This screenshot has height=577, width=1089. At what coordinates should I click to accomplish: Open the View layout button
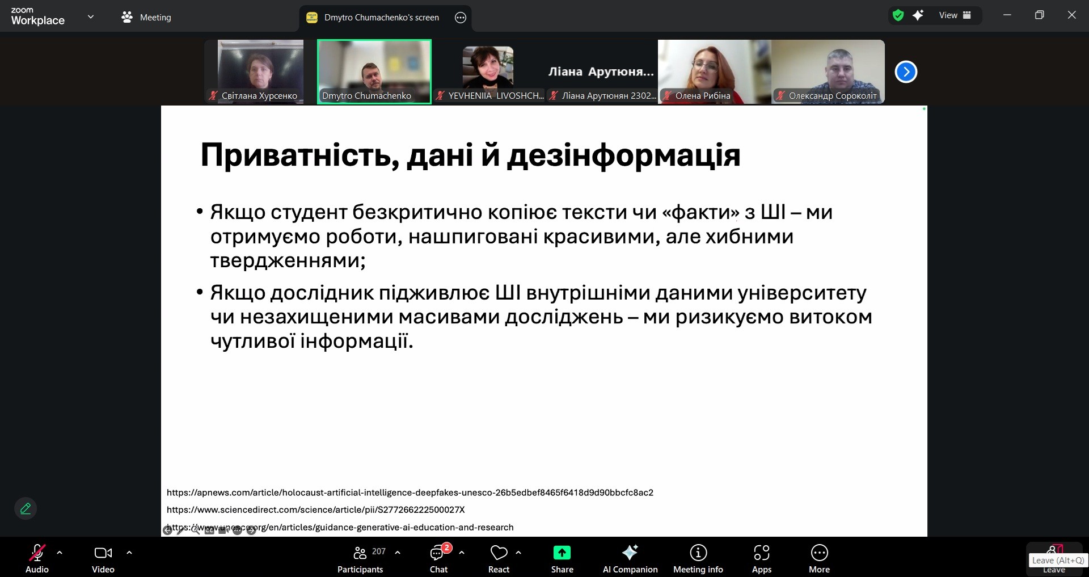coord(955,15)
